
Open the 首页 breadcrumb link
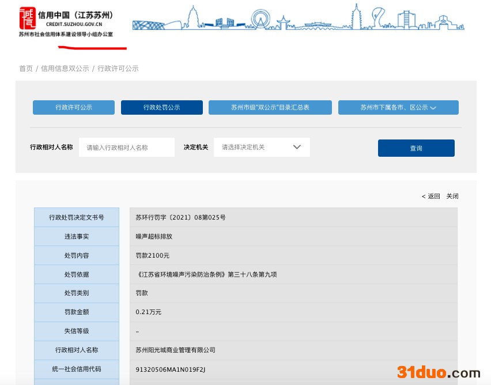(x=26, y=69)
